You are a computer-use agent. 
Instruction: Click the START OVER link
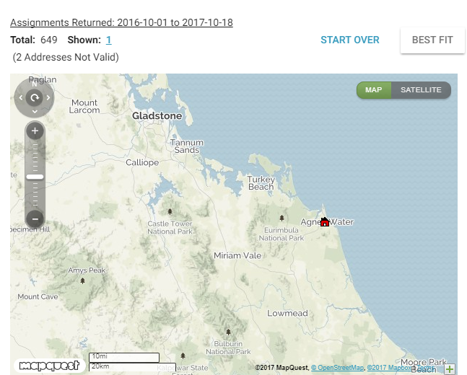[350, 40]
